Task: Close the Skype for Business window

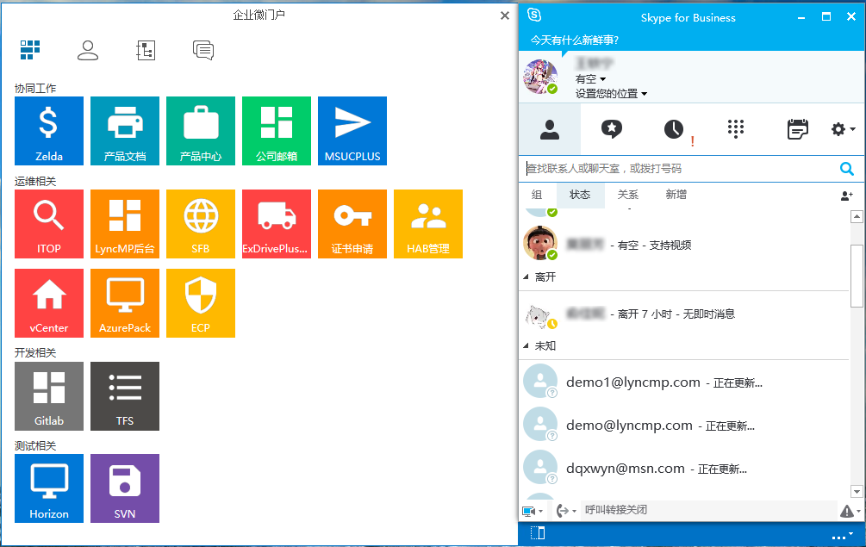Action: pos(851,16)
